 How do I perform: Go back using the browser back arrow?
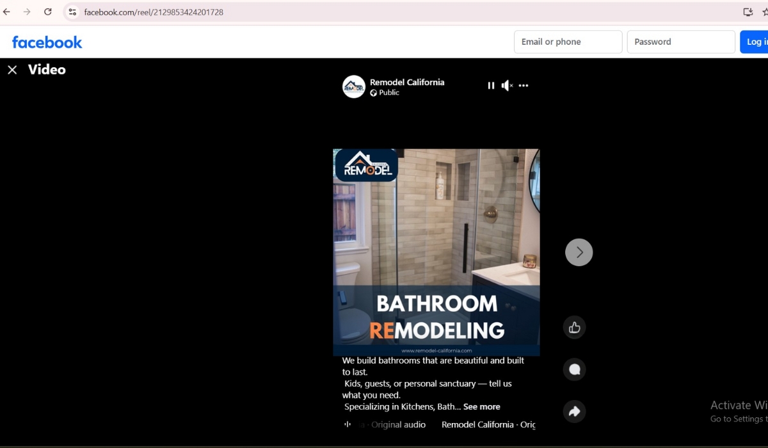pyautogui.click(x=7, y=12)
